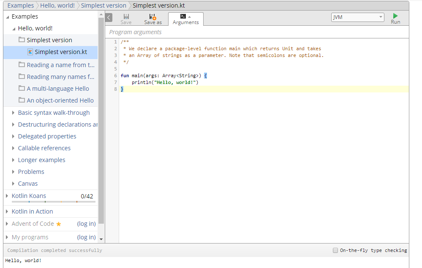
Task: Click into Program arguments input field
Action: point(257,32)
